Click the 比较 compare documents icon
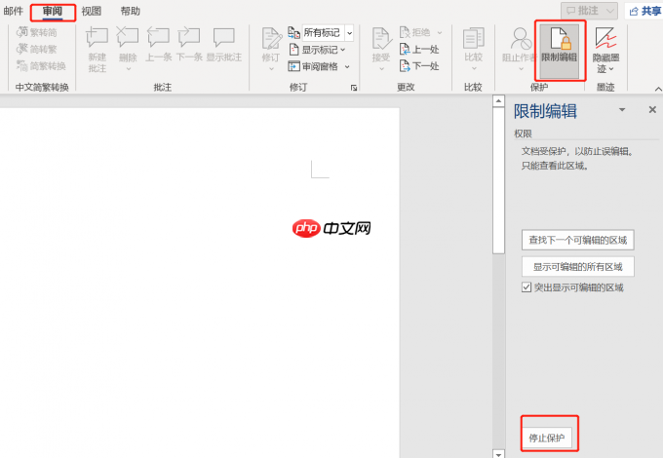The width and height of the screenshot is (663, 458). tap(473, 39)
